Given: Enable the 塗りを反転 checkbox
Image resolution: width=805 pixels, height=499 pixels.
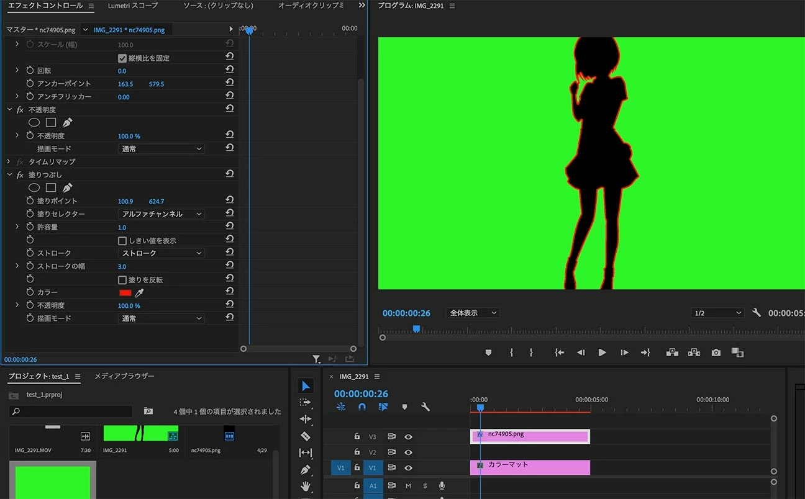Looking at the screenshot, I should (122, 280).
